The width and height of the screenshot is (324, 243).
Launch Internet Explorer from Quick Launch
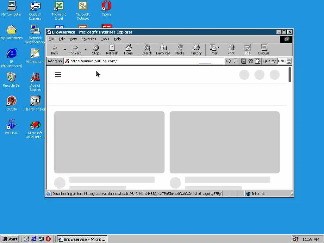pos(34,239)
